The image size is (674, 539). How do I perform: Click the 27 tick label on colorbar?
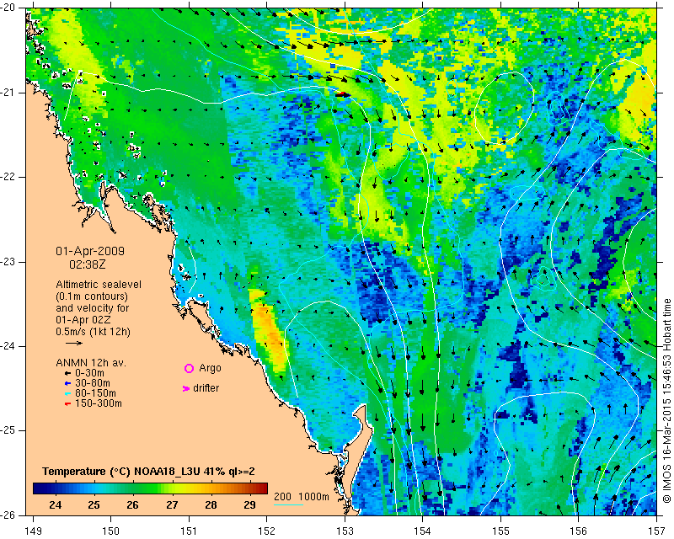point(172,505)
